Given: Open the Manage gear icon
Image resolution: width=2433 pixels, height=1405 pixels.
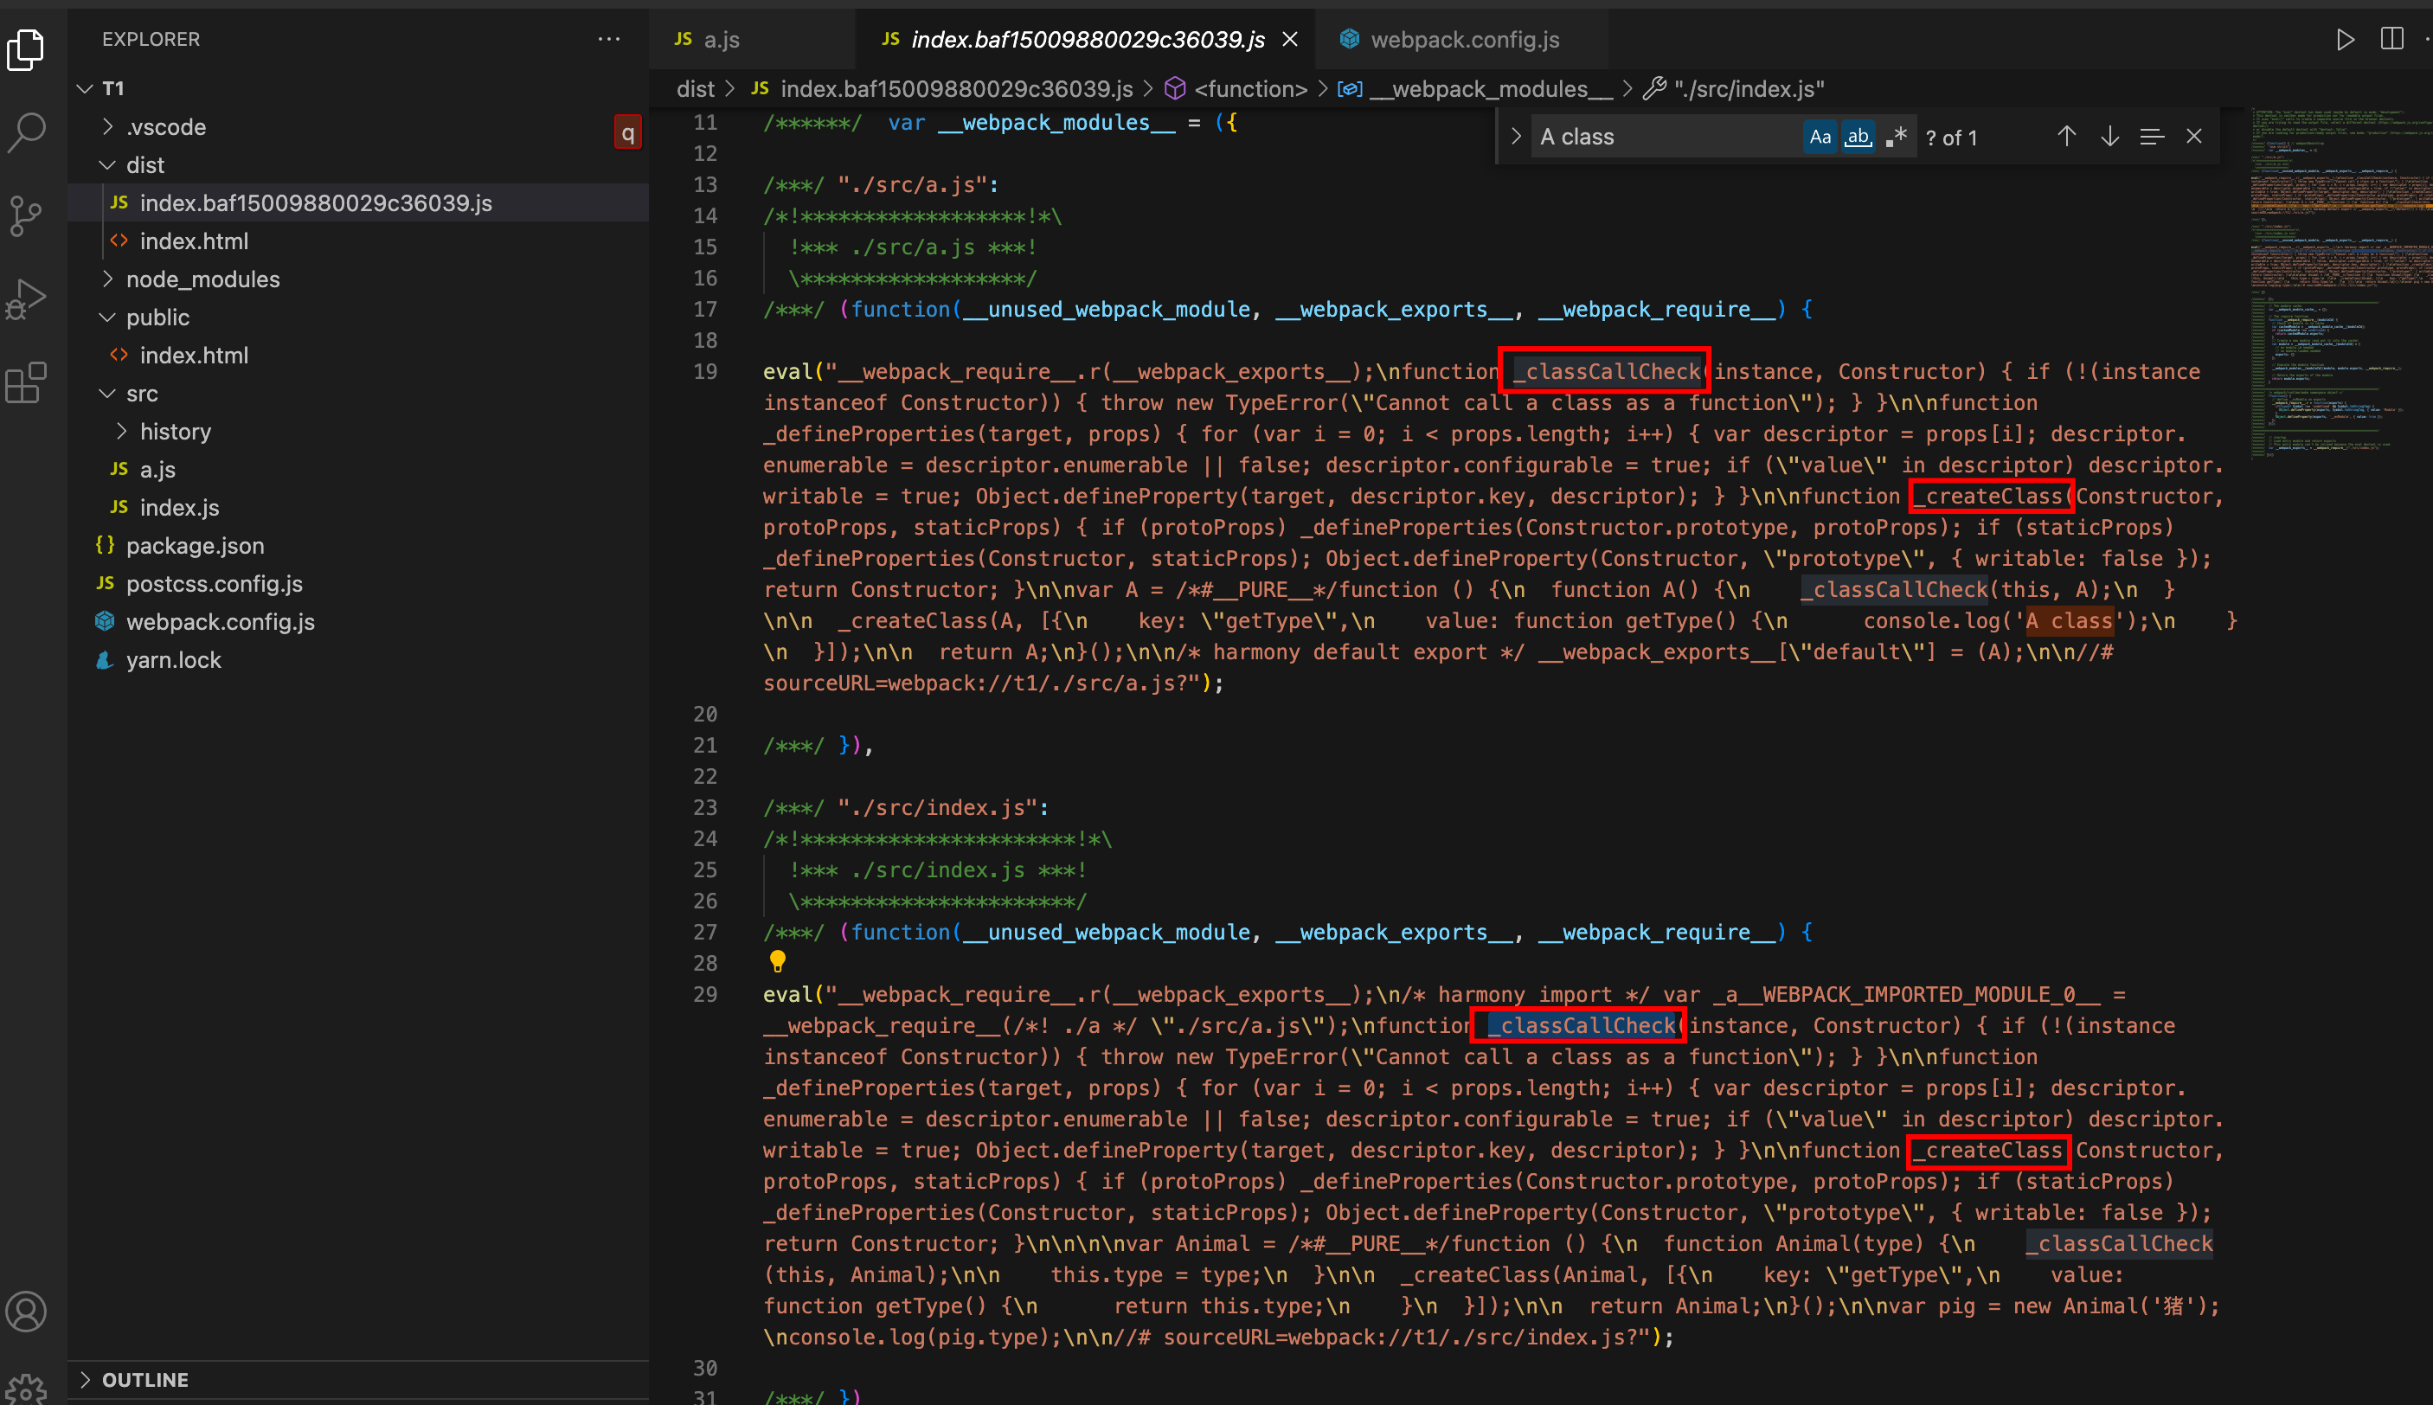Looking at the screenshot, I should tap(26, 1389).
